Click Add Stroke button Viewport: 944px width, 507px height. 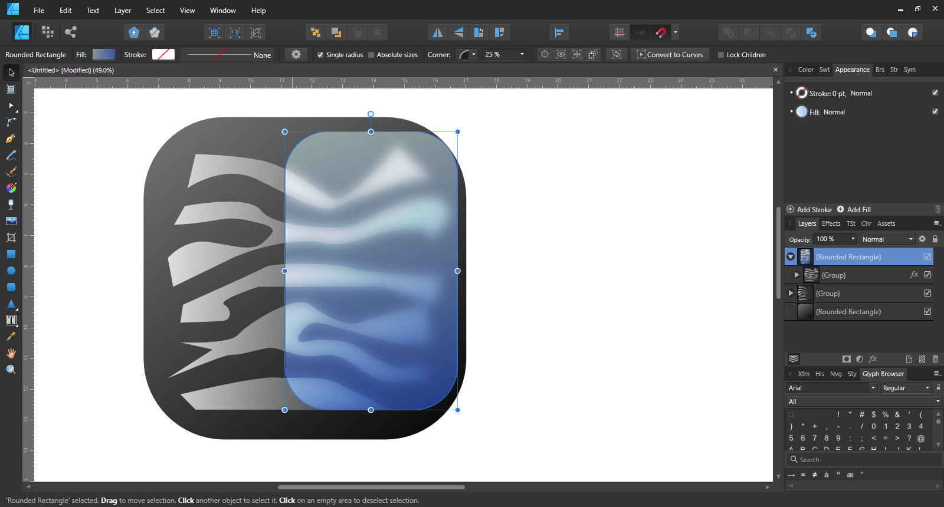tap(809, 209)
